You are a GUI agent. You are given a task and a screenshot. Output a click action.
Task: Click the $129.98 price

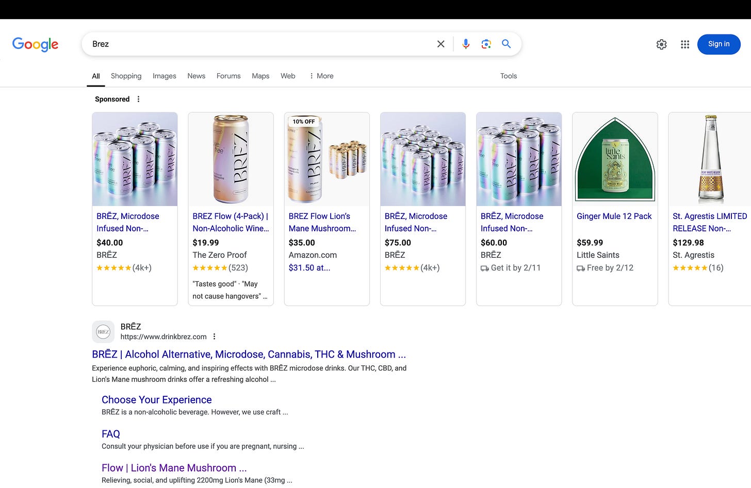(x=688, y=243)
